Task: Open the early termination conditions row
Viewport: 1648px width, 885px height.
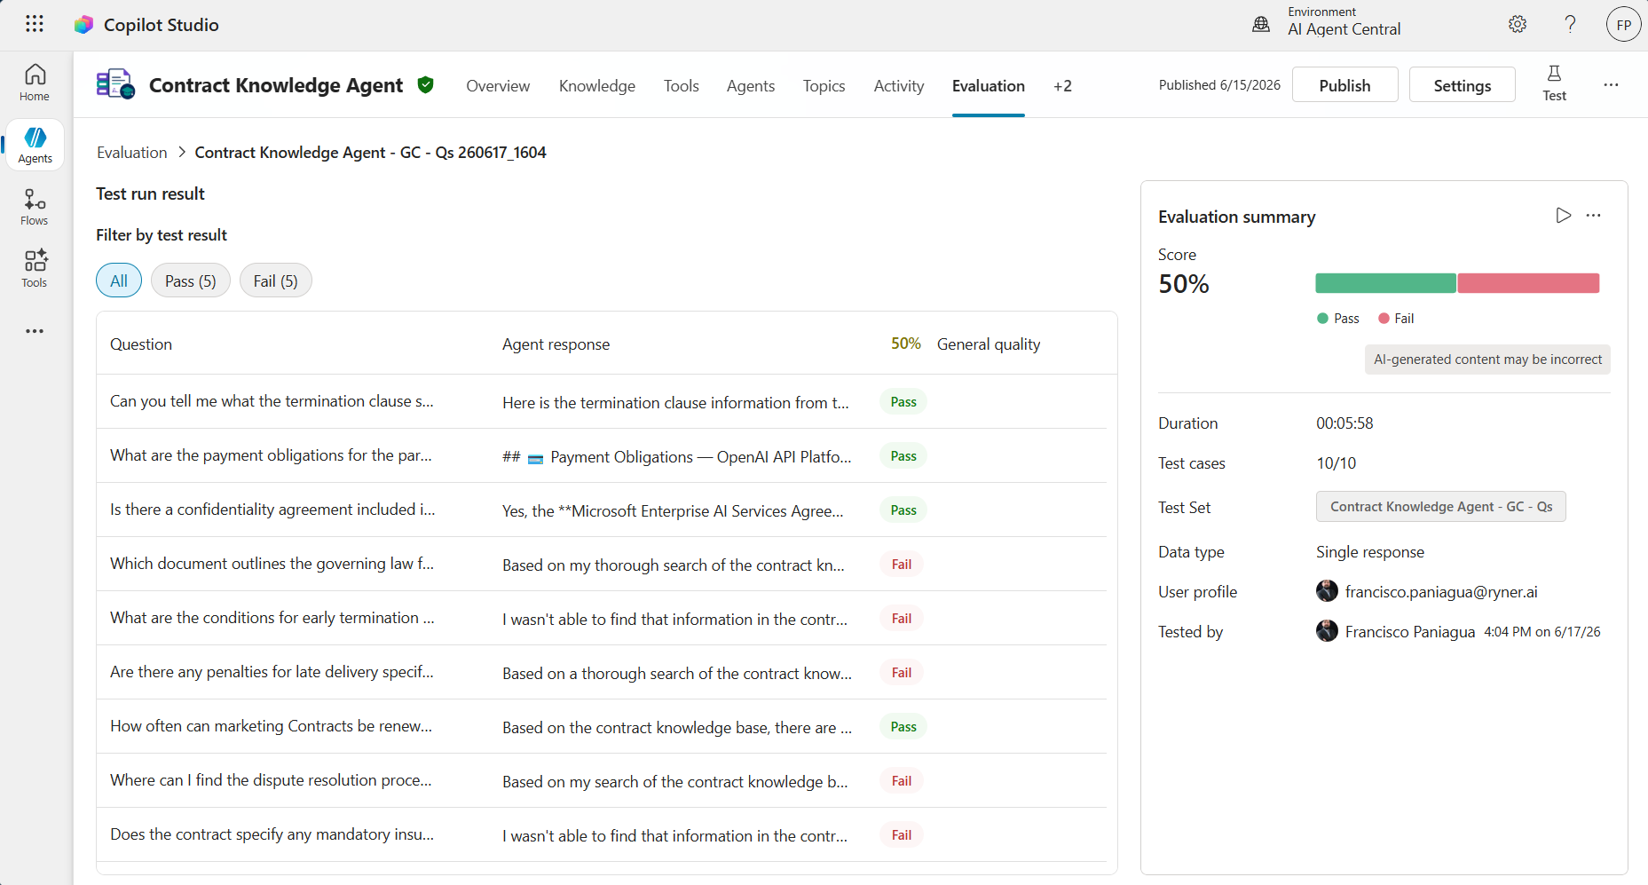Action: click(602, 619)
